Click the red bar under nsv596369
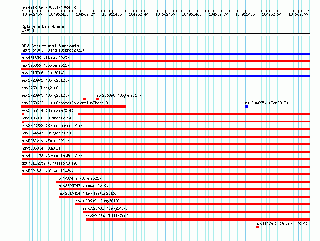The image size is (320, 241). [x=165, y=69]
